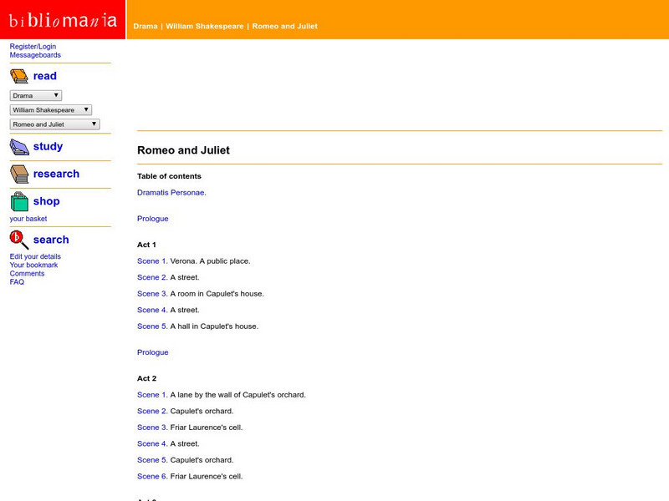Open the research books icon
669x501 pixels.
[x=18, y=174]
